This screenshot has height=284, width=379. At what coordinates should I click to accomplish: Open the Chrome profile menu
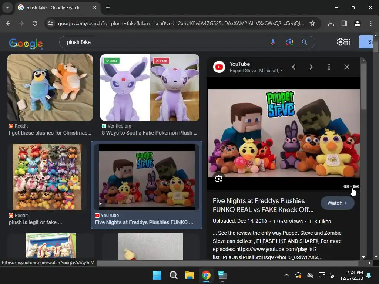[357, 23]
